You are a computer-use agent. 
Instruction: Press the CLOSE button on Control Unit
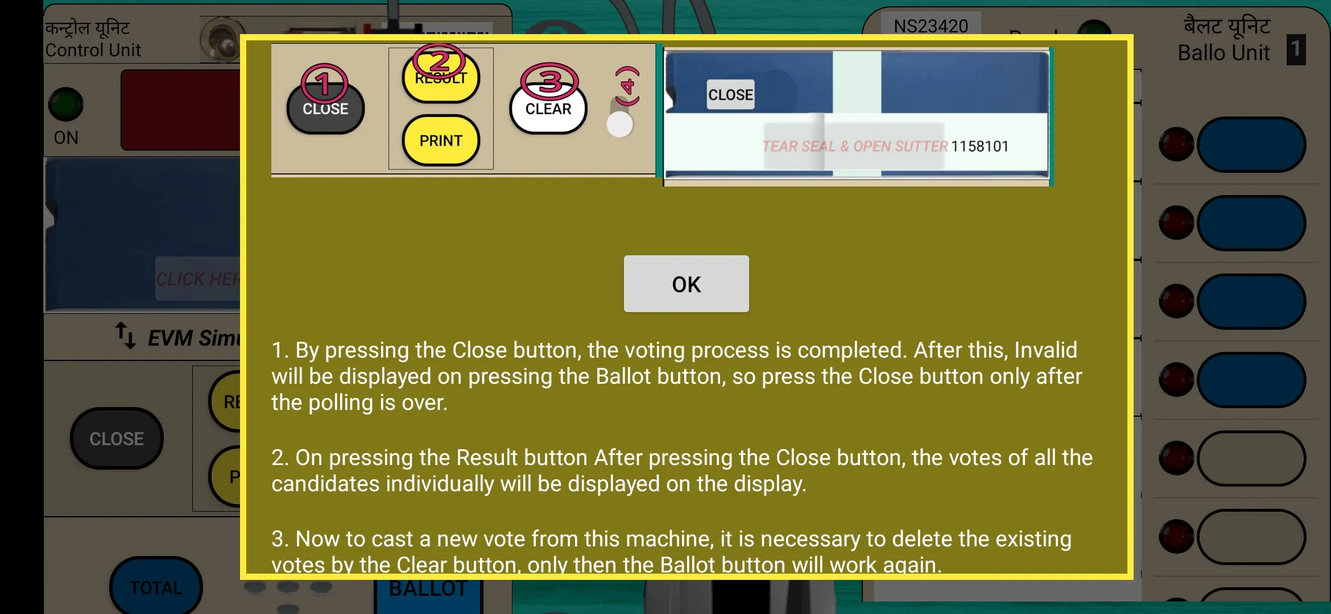(116, 438)
